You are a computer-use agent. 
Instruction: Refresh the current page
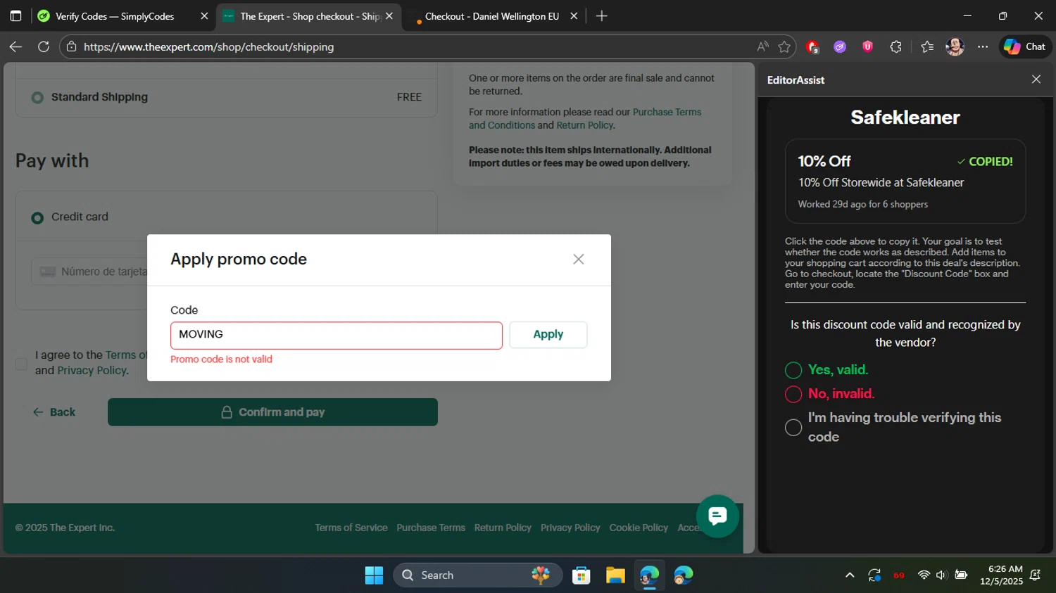point(44,47)
